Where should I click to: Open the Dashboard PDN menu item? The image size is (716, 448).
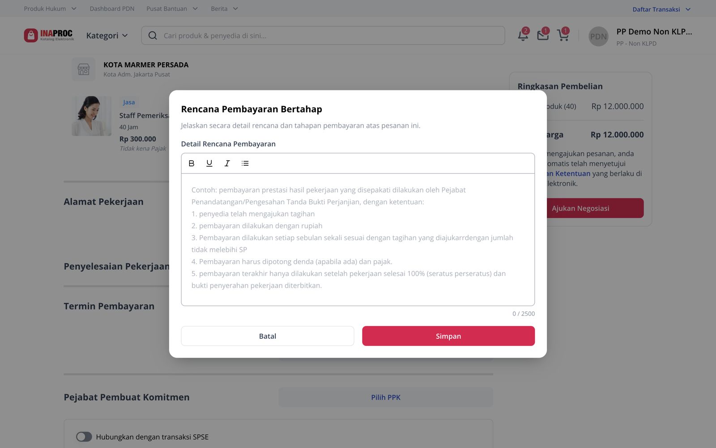[x=112, y=9]
